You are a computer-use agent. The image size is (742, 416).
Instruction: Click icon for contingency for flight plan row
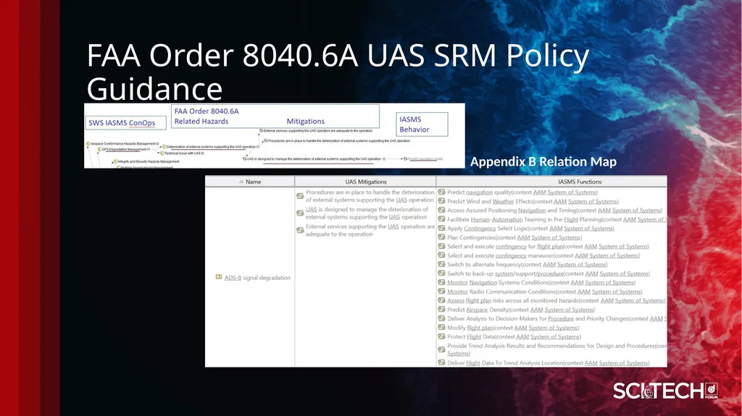(441, 246)
